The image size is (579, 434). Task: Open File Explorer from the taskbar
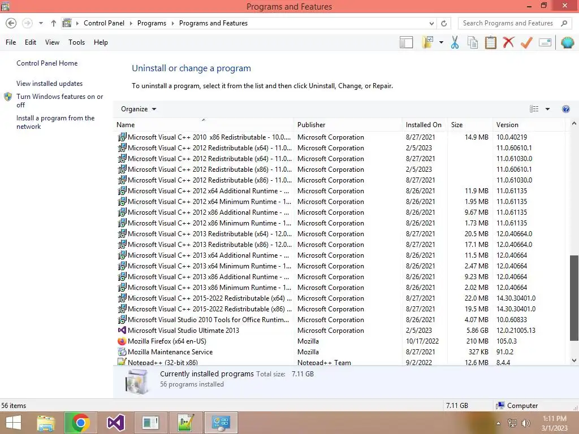pyautogui.click(x=46, y=423)
